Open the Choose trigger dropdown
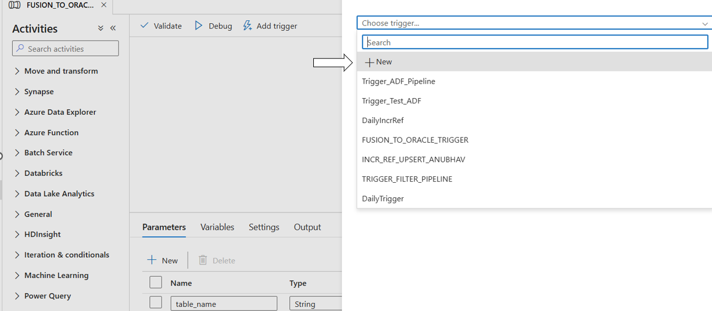The image size is (712, 311). click(x=534, y=23)
